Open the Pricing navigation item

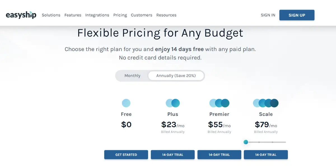(x=120, y=15)
